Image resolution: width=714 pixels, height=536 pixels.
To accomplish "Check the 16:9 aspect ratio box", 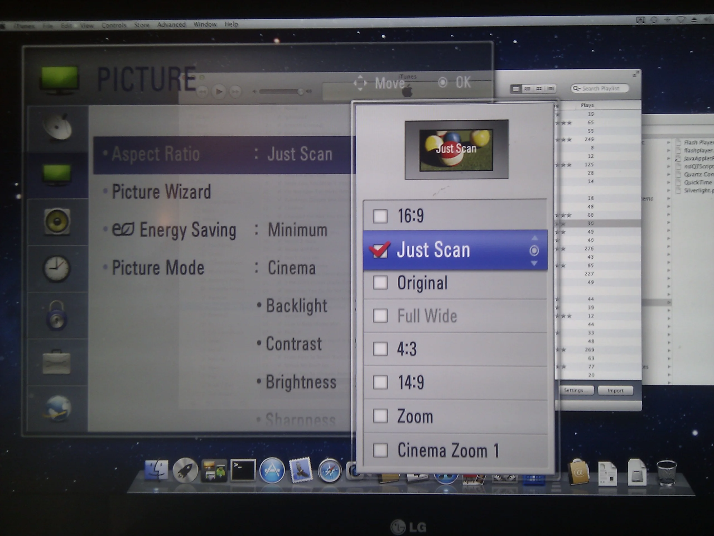I will (x=380, y=216).
